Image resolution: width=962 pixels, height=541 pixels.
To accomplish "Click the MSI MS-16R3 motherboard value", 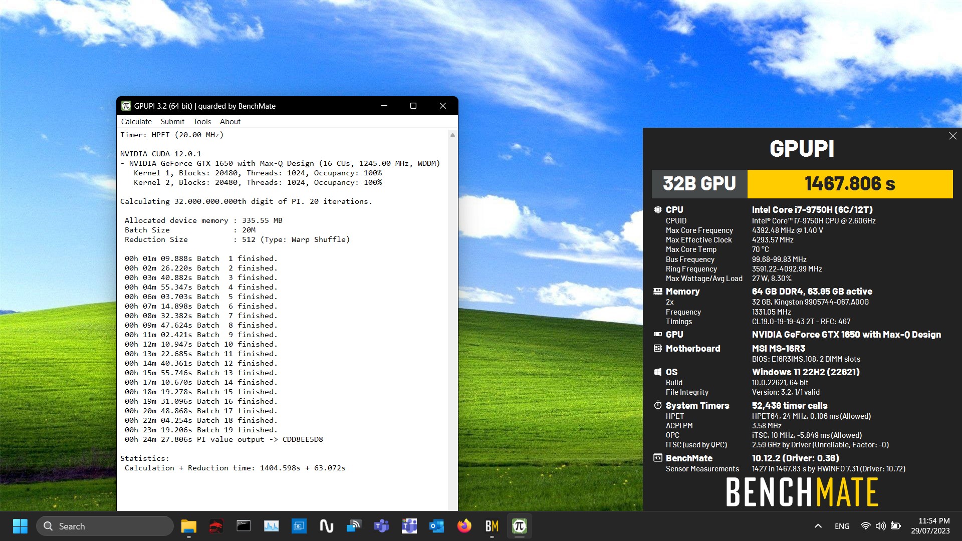I will coord(778,348).
